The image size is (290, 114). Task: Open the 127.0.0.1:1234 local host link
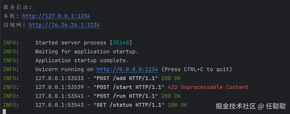point(56,16)
